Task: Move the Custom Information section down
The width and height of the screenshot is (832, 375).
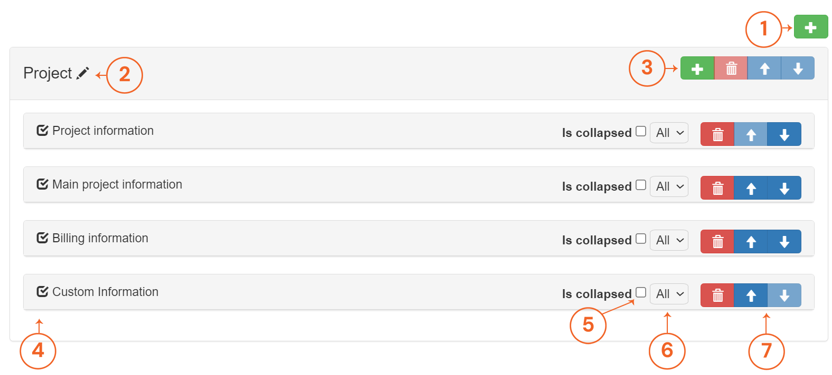Action: pos(784,295)
